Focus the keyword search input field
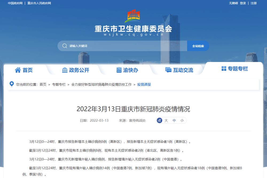The width and height of the screenshot is (267, 178). 125,46
